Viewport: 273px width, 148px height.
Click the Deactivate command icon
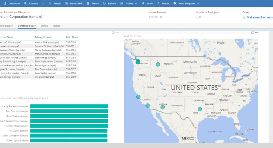[5, 3]
